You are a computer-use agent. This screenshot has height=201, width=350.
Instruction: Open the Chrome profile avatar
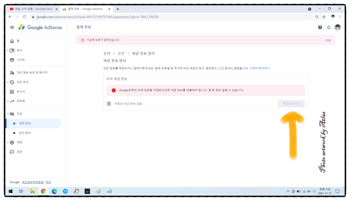333,17
